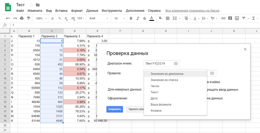Screen dimensions: 260x133
Task: Click the undo arrow in the toolbar
Action: [8, 18]
